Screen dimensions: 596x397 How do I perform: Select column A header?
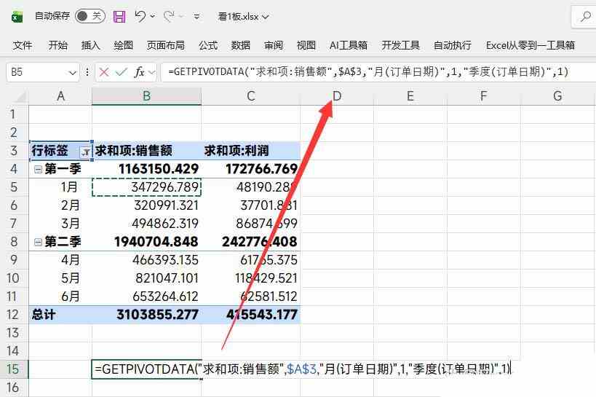point(60,96)
